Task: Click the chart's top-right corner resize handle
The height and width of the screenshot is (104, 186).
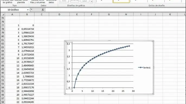Action: click(153, 41)
